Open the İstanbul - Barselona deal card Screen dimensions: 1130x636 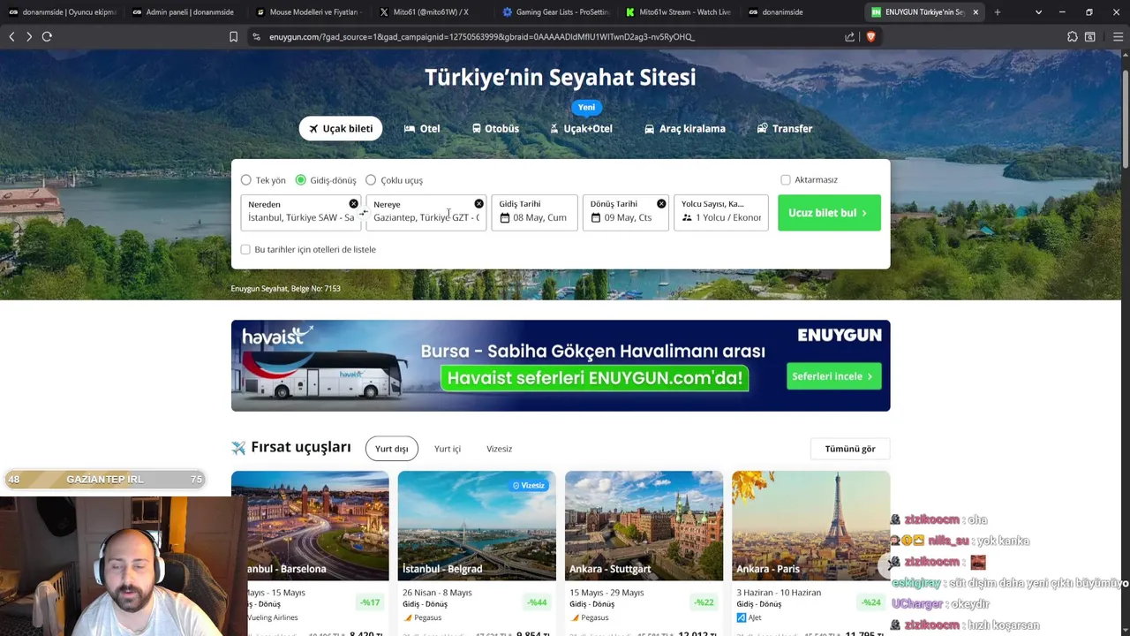pyautogui.click(x=310, y=553)
